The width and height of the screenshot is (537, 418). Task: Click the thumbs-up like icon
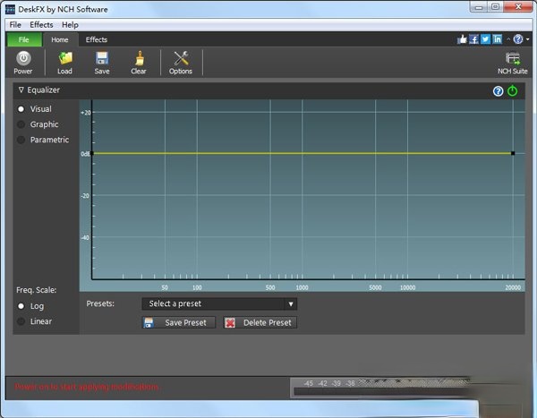pyautogui.click(x=462, y=39)
